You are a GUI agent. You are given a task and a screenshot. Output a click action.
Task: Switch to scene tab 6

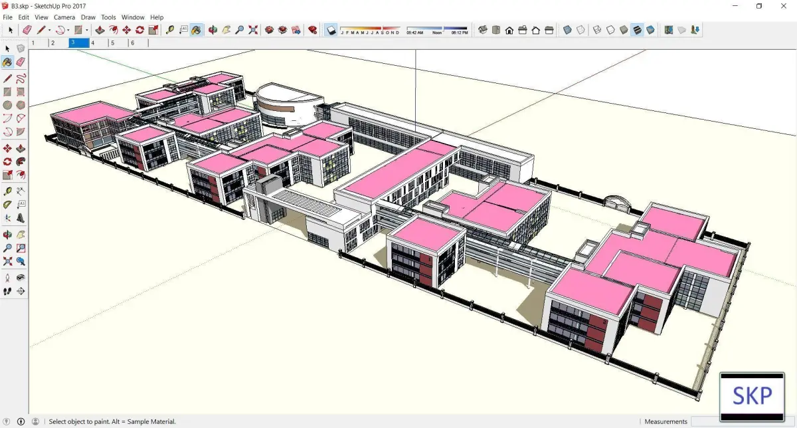[138, 43]
